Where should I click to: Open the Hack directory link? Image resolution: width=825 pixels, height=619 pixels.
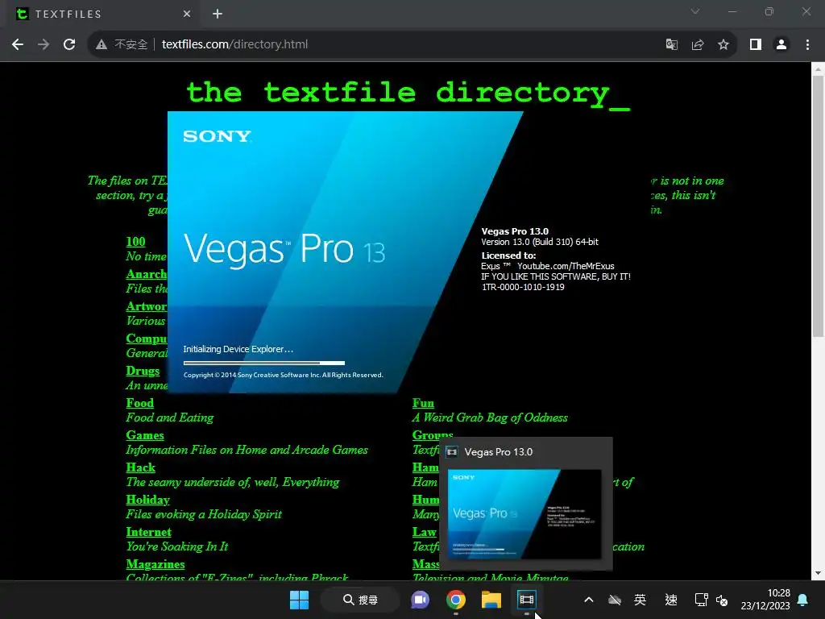click(140, 467)
